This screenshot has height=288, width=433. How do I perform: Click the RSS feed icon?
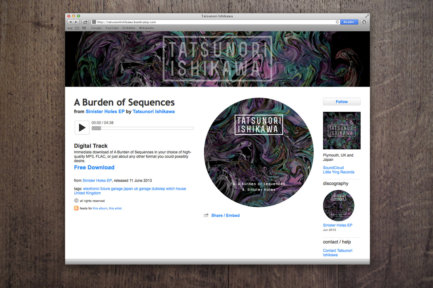[76, 208]
